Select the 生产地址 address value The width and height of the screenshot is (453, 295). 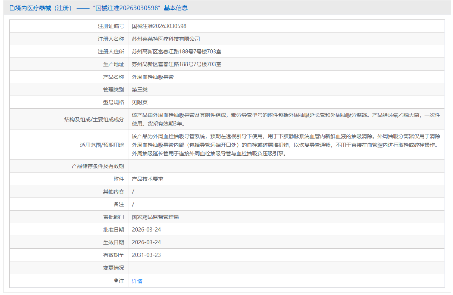[176, 64]
